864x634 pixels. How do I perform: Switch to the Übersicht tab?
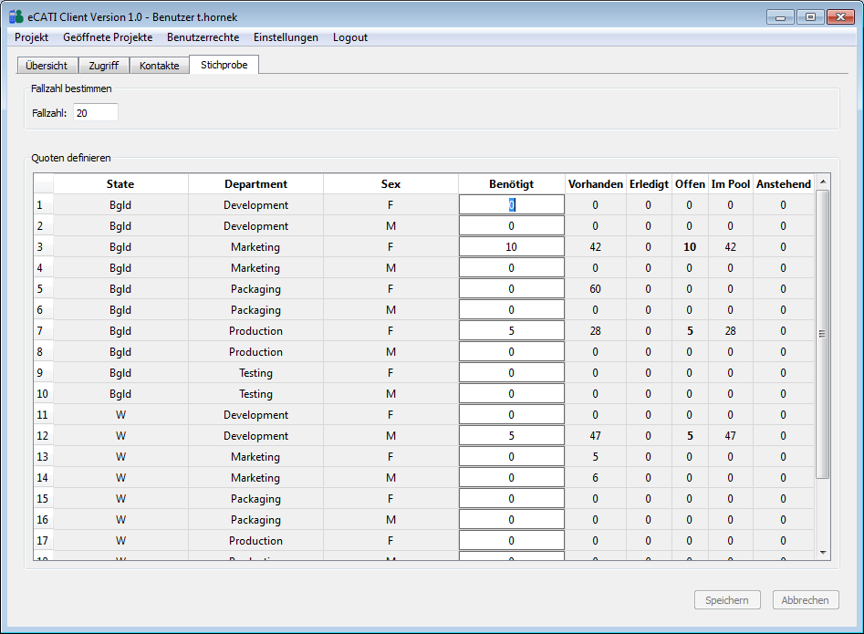tap(47, 66)
